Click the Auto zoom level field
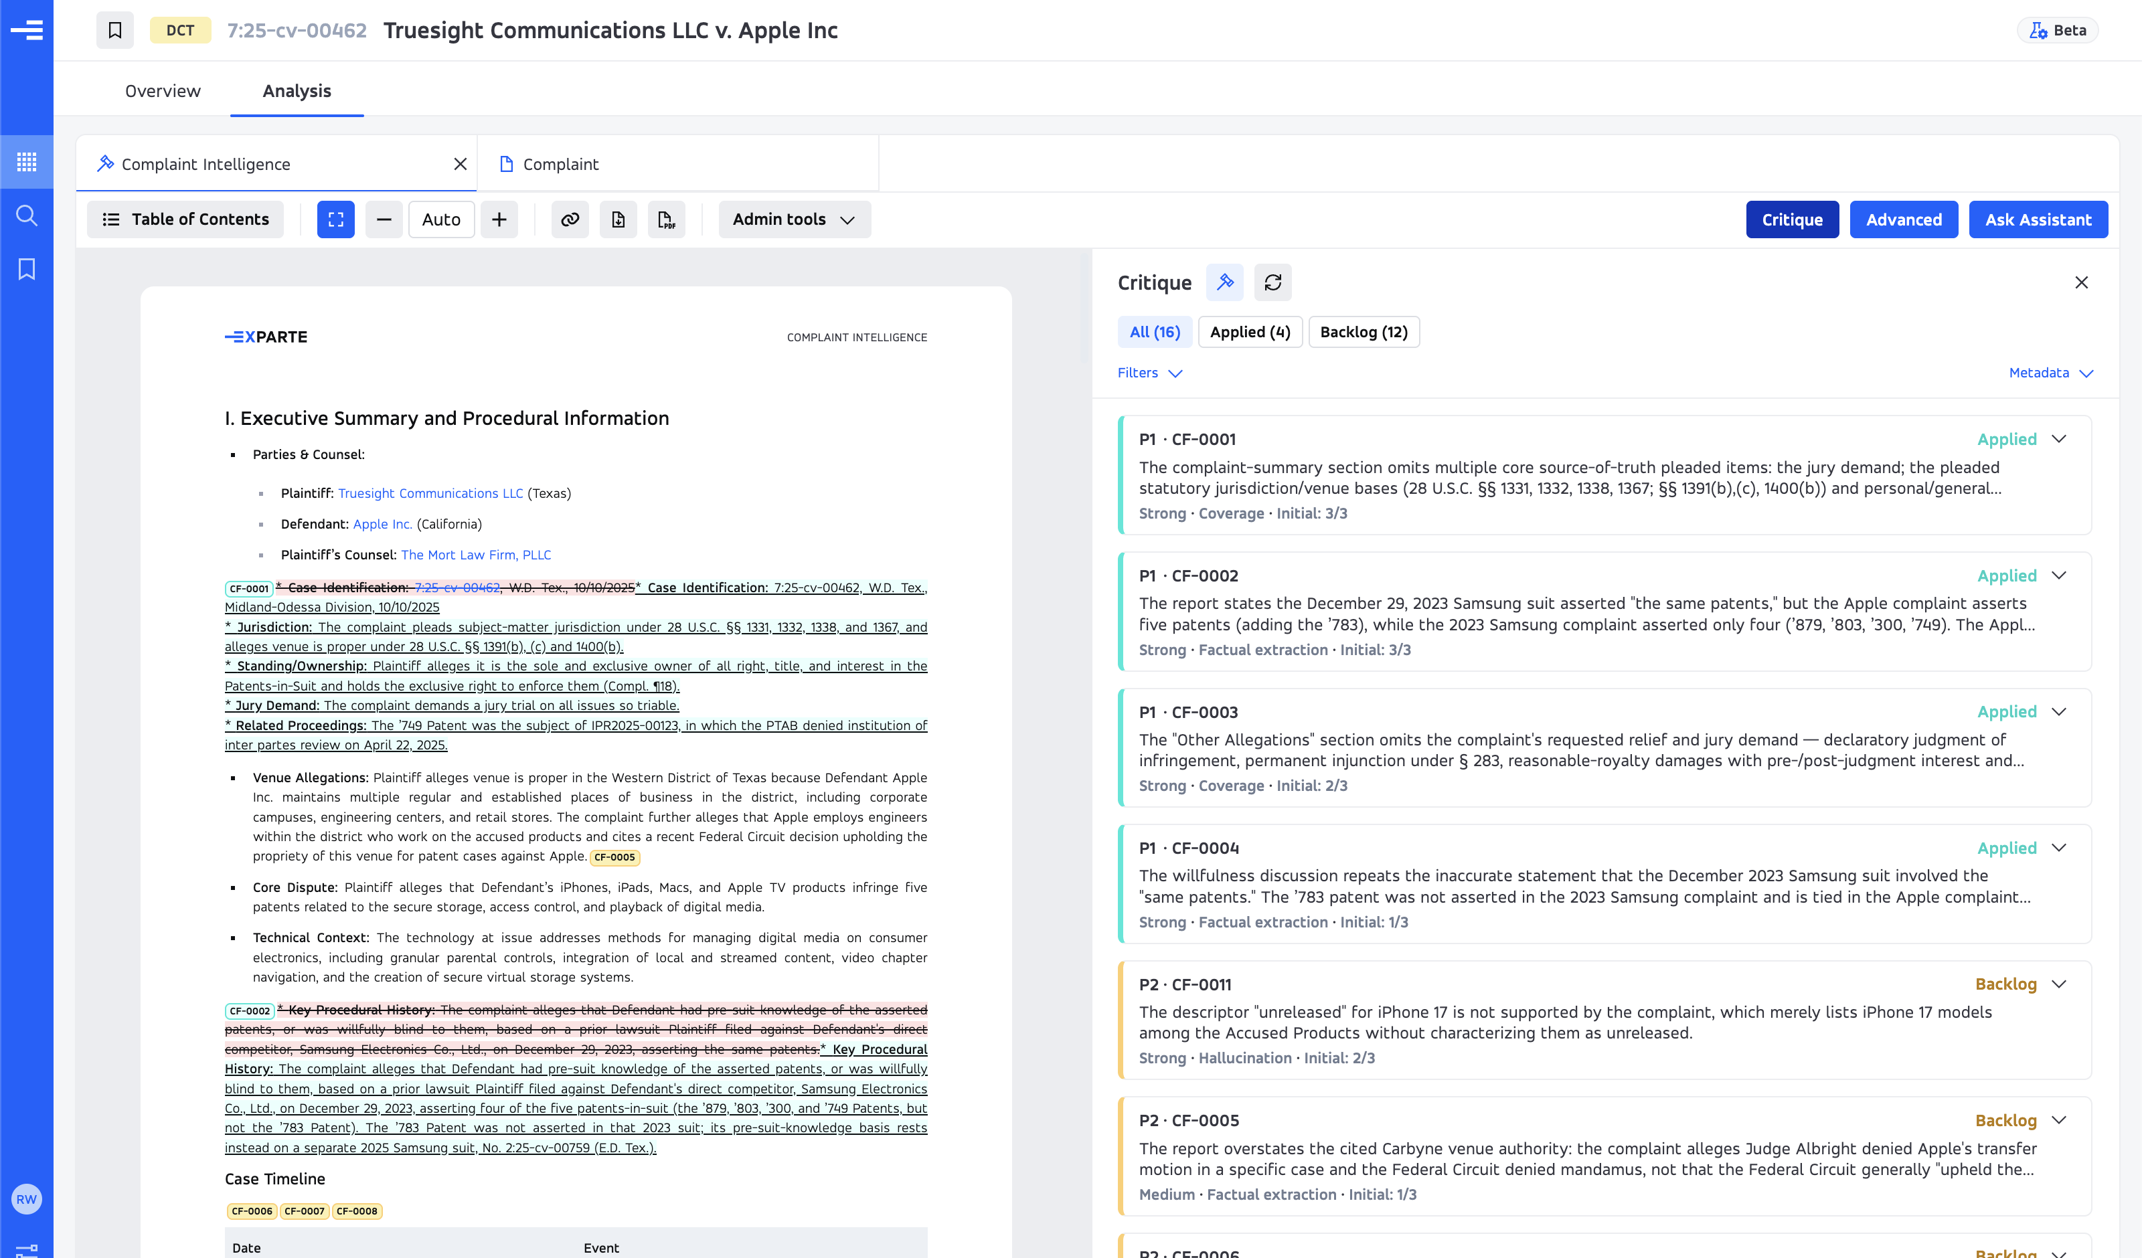 441,219
